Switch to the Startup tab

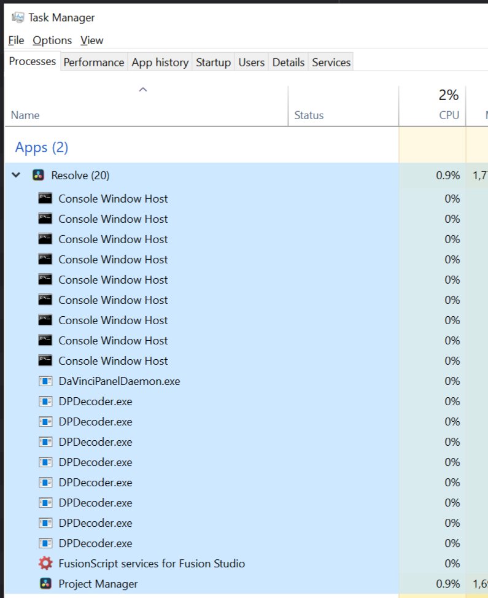point(213,62)
